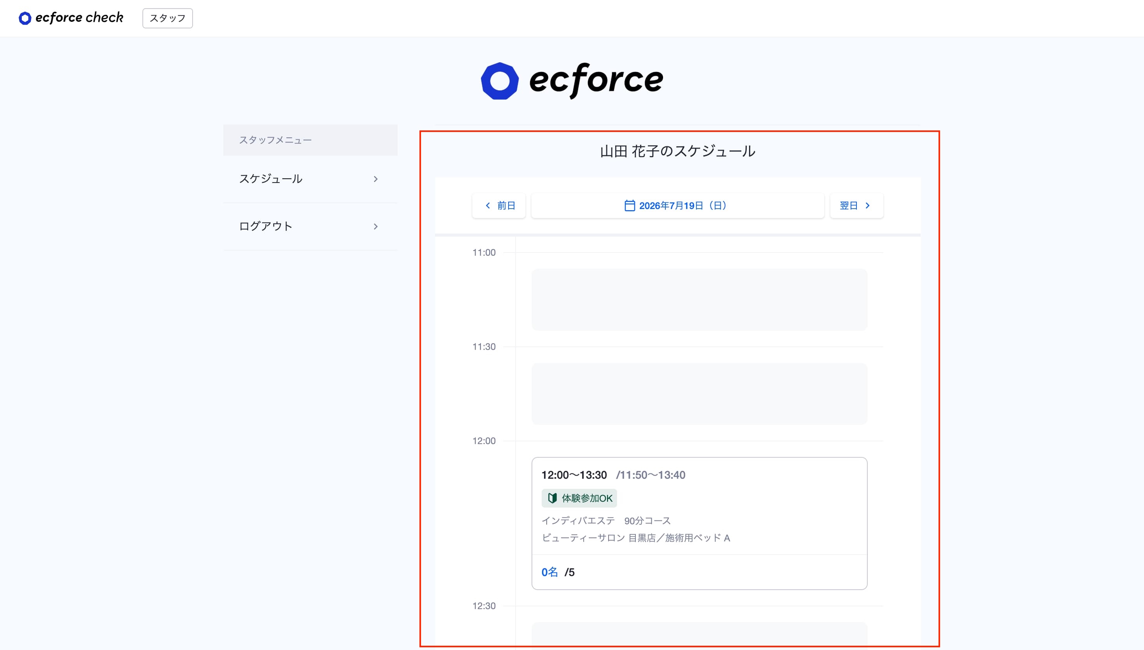
Task: Click the 体験参加OK badge
Action: [579, 498]
